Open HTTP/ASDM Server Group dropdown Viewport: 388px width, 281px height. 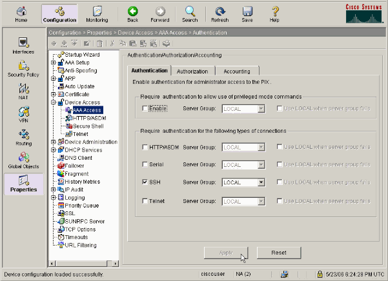[261, 148]
